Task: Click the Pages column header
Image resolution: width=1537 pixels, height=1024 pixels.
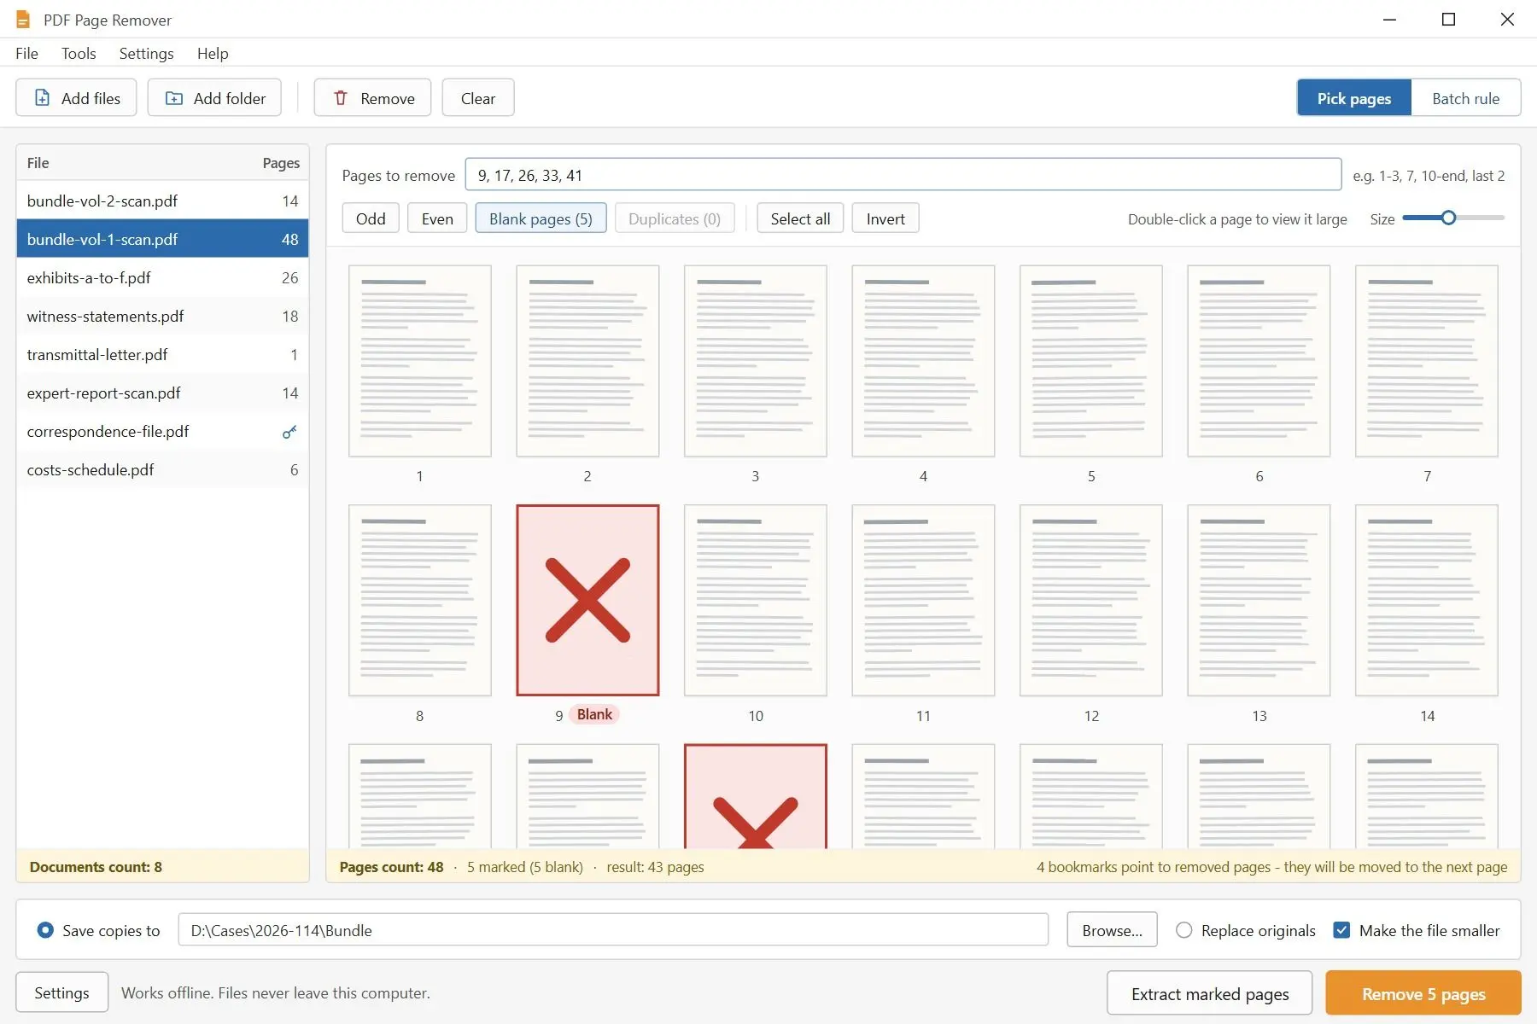Action: tap(281, 163)
